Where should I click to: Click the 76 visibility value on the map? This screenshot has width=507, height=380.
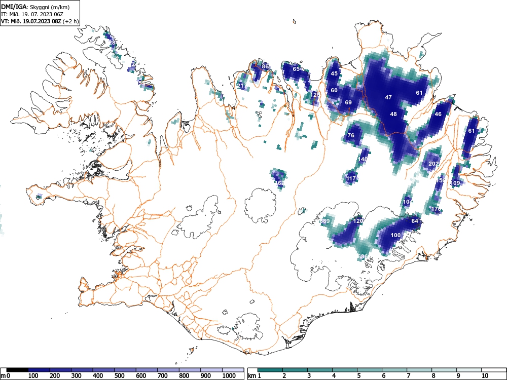point(351,135)
